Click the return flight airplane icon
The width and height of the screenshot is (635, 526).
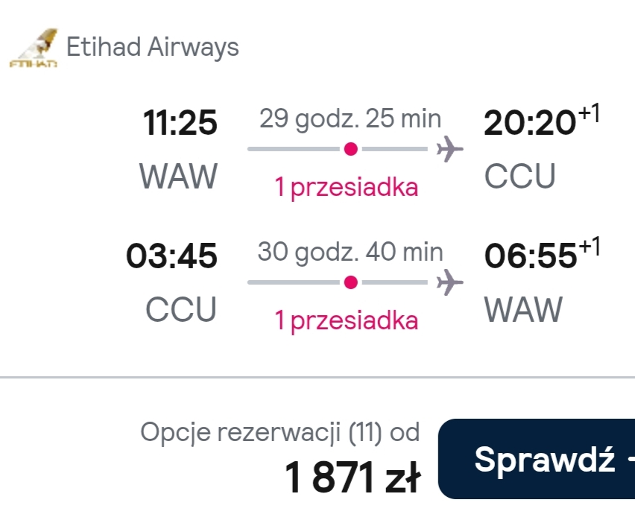click(449, 282)
